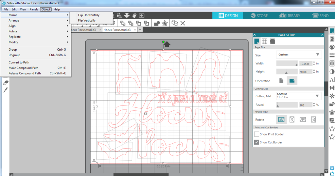
Task: Switch to the SEND tab
Action: (320, 16)
